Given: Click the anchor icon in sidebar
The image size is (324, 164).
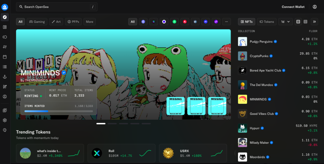Looking at the screenshot, I should [x=5, y=77].
